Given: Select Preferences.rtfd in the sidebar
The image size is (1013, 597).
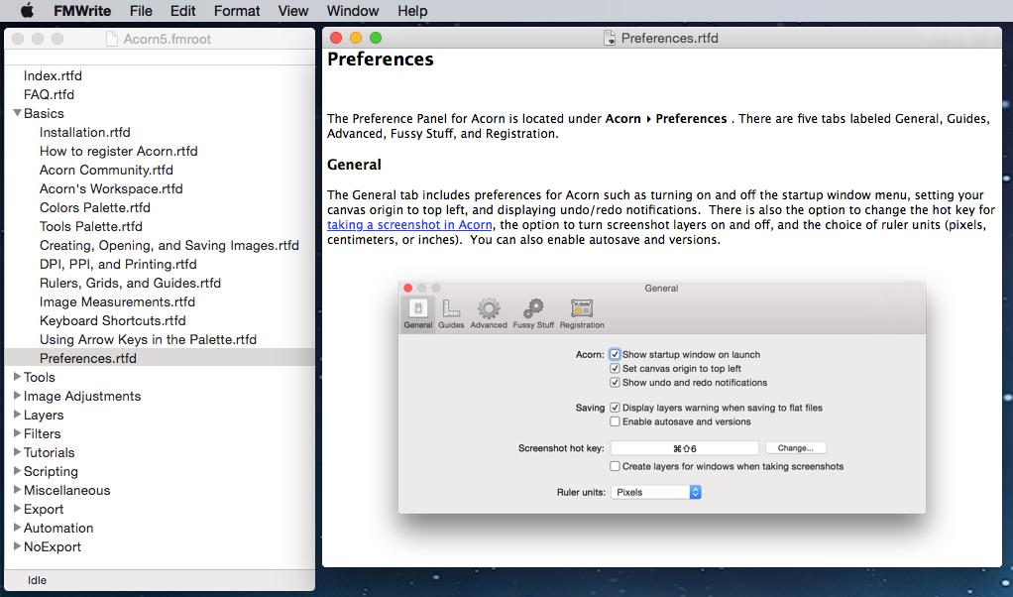Looking at the screenshot, I should point(88,358).
